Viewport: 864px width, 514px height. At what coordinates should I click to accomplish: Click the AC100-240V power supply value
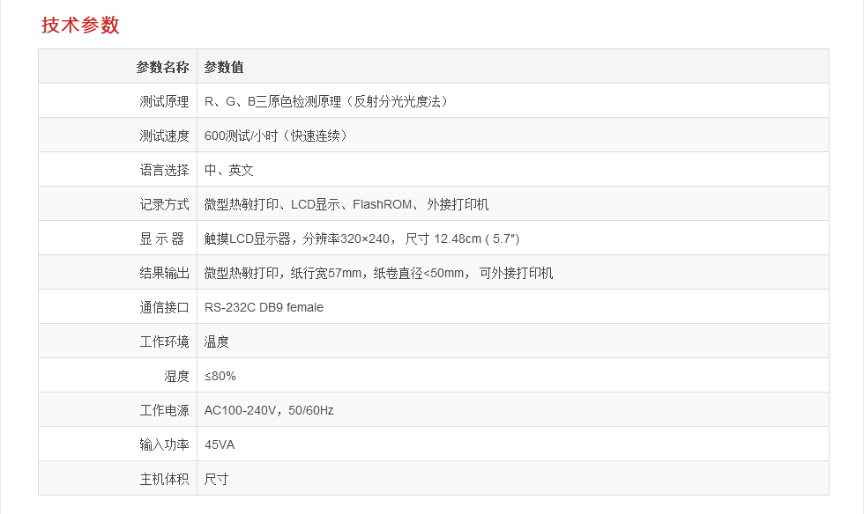coord(269,410)
